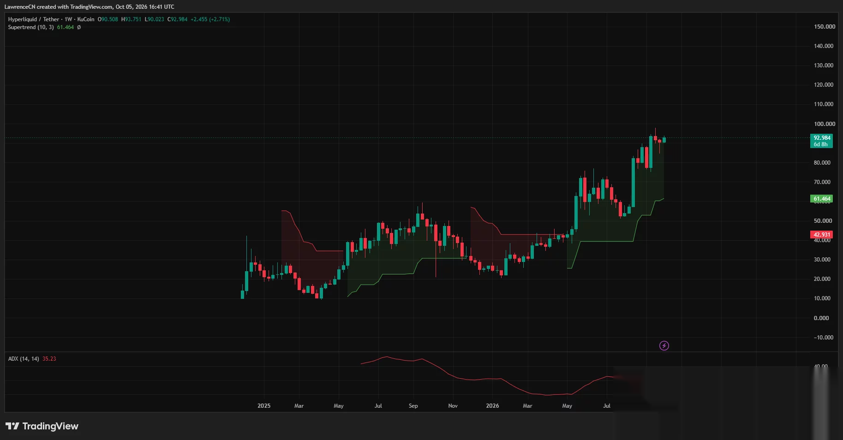This screenshot has height=440, width=843.
Task: Click the open value O90.508
Action: [x=108, y=19]
